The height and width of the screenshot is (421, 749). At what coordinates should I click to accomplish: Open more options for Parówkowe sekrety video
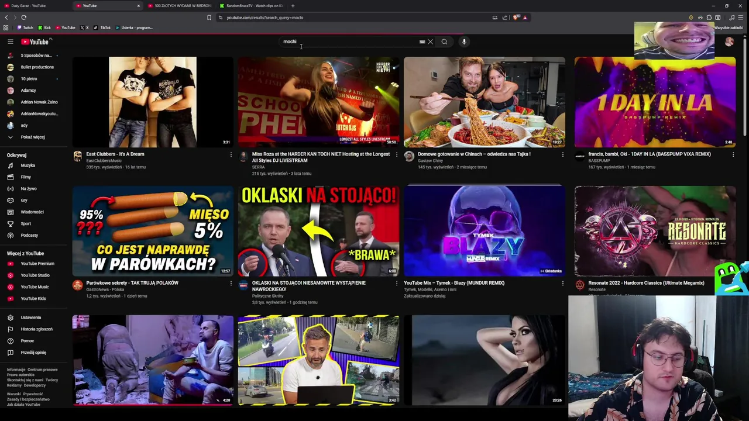[231, 283]
